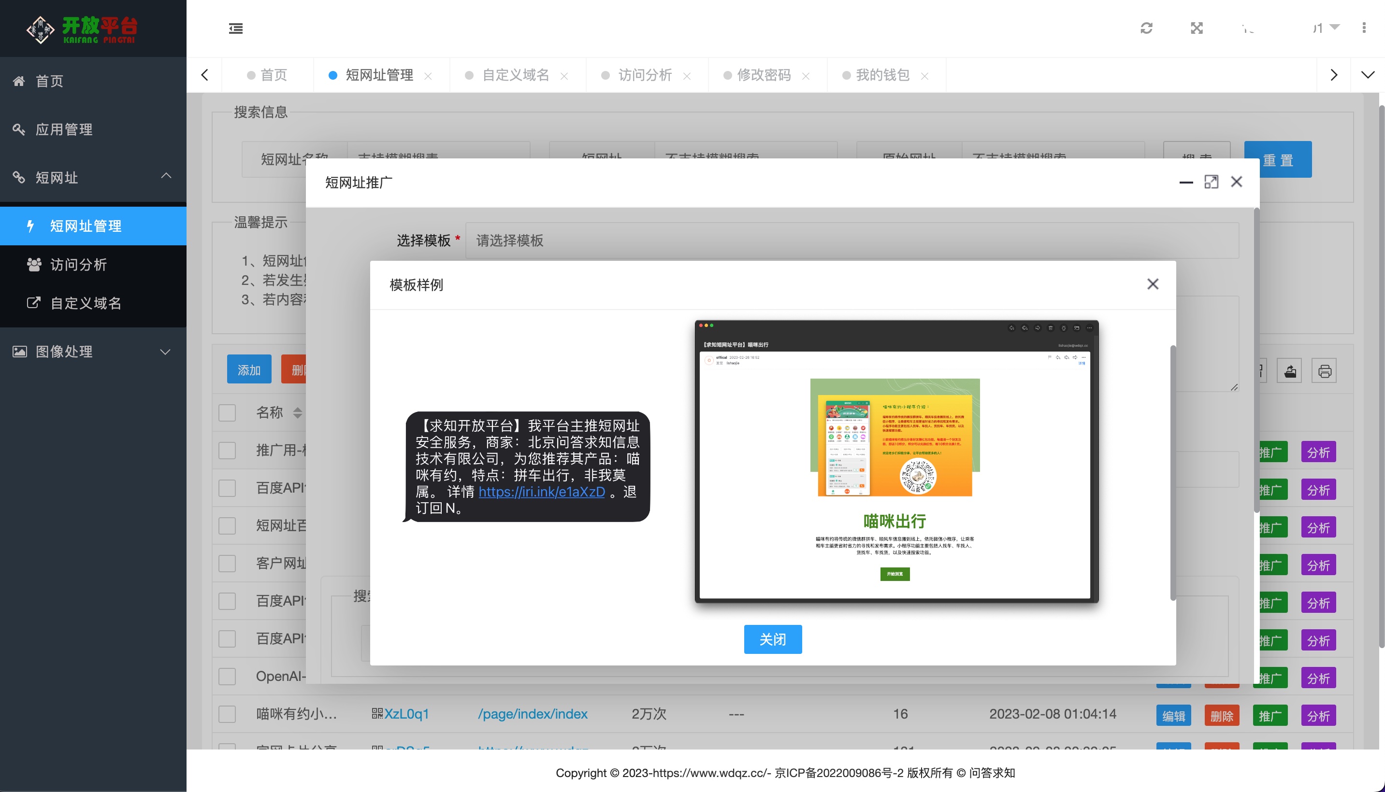Select checkbox for 喵咪有约小 row

[x=227, y=714]
